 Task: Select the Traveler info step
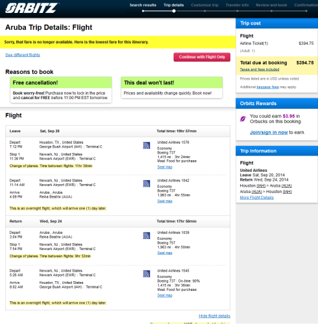[237, 5]
